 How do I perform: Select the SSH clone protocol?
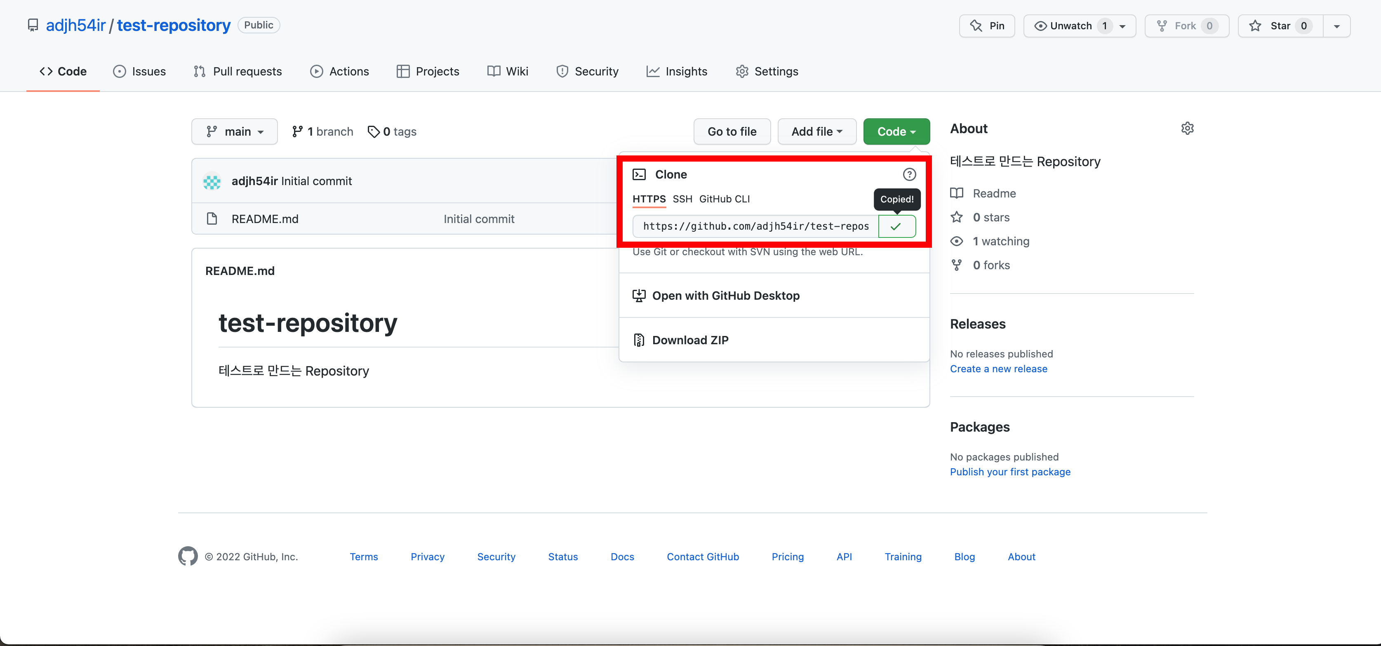click(682, 199)
